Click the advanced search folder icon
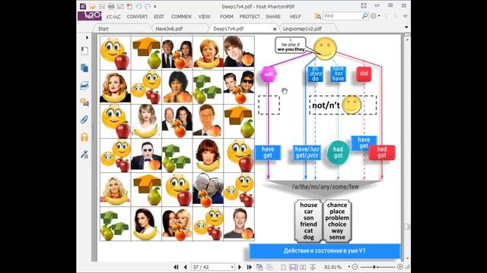487x273 pixels. pos(317,16)
